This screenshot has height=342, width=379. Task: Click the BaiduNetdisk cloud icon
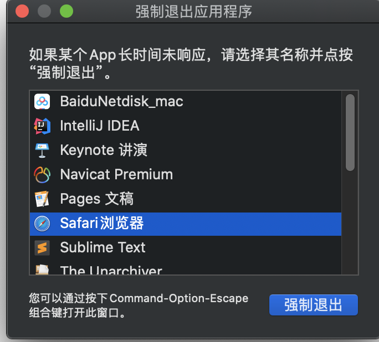[42, 101]
